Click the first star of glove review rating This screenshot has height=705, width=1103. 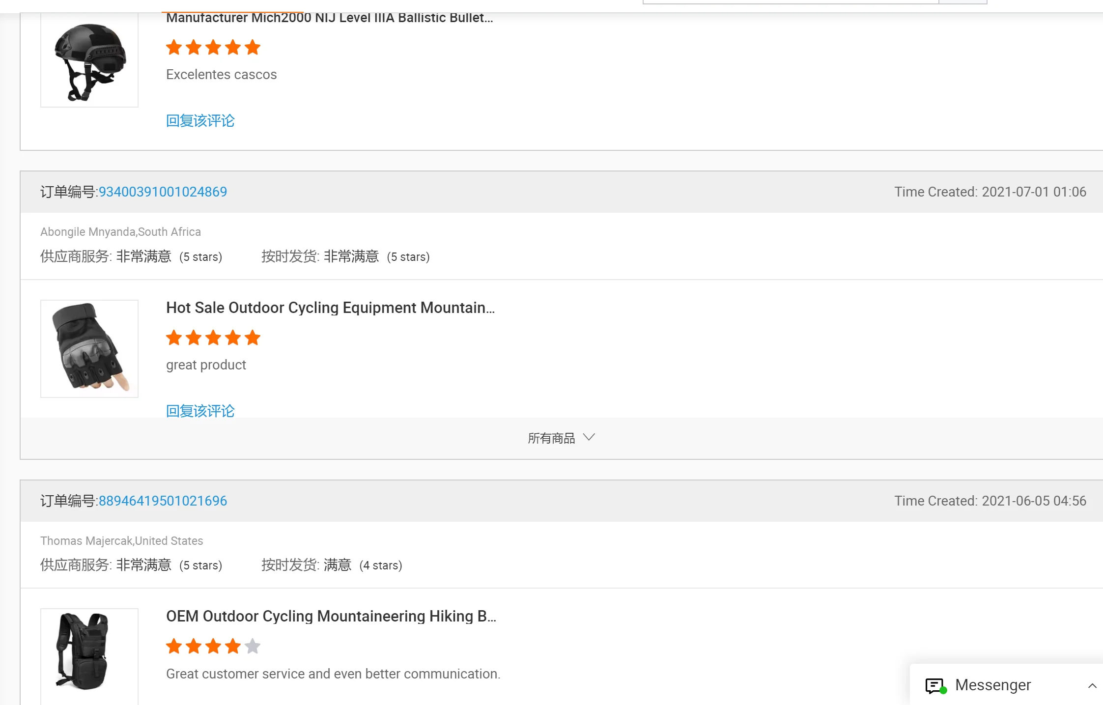174,338
